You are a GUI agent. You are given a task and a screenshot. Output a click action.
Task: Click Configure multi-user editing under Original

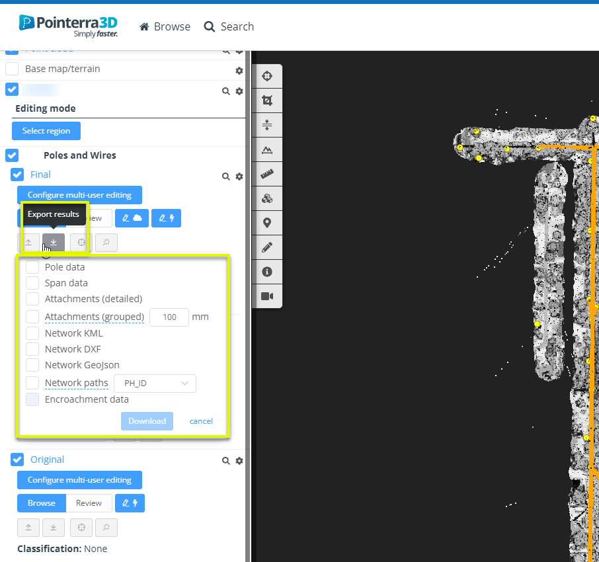coord(79,480)
